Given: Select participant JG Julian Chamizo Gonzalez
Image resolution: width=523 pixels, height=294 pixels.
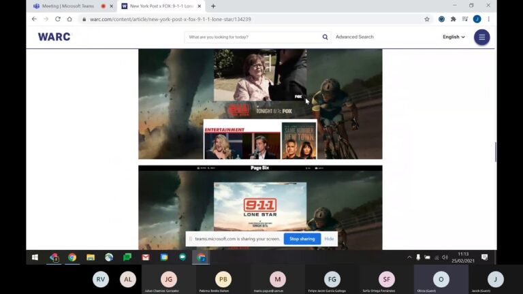Looking at the screenshot, I should [169, 279].
